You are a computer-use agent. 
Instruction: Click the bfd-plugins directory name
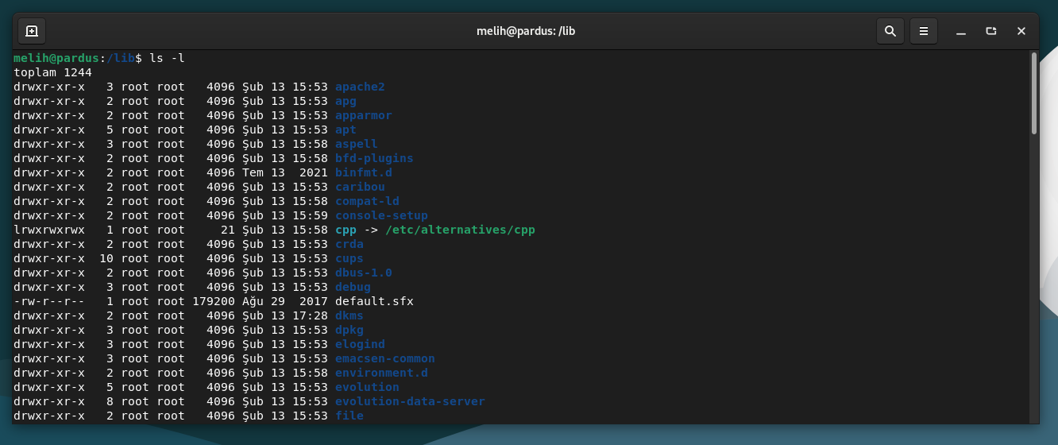pyautogui.click(x=374, y=158)
